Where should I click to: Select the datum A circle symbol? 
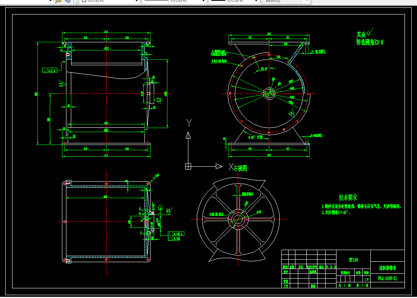[x=160, y=207]
